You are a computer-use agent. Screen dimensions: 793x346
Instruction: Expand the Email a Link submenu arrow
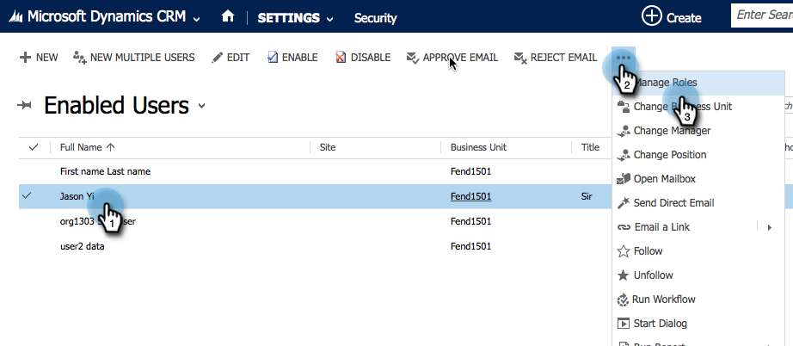[x=768, y=227]
